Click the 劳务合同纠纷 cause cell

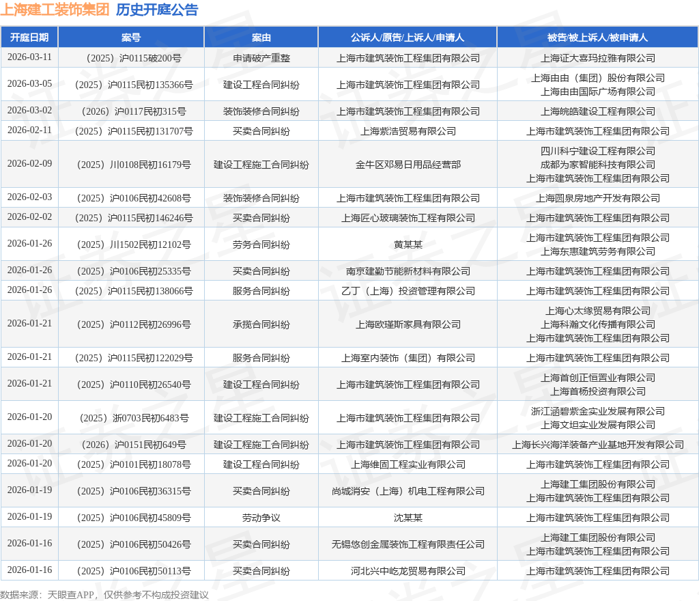(261, 244)
